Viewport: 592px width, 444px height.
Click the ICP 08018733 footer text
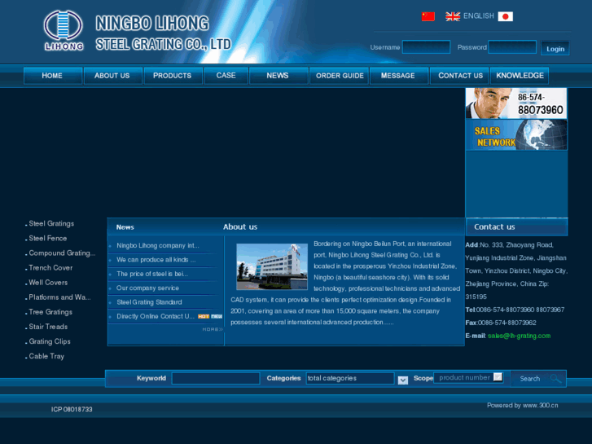coord(72,410)
